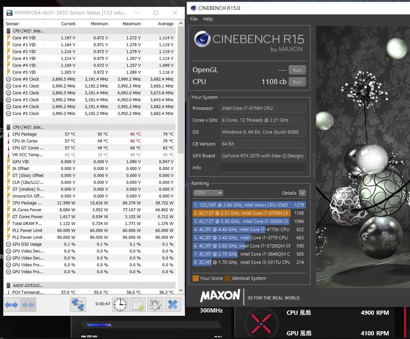Open the ranking CPU dropdown
This screenshot has width=410, height=339.
208,193
